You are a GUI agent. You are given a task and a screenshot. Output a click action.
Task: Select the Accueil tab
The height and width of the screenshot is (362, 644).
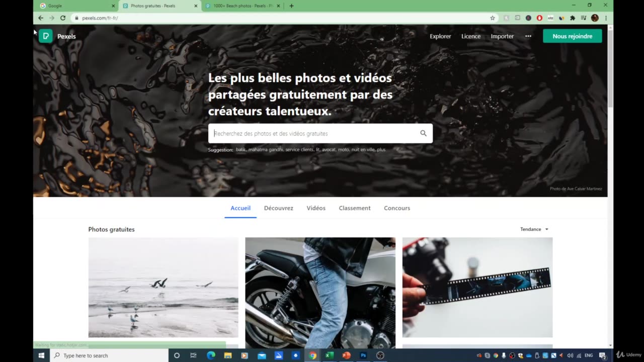tap(240, 208)
